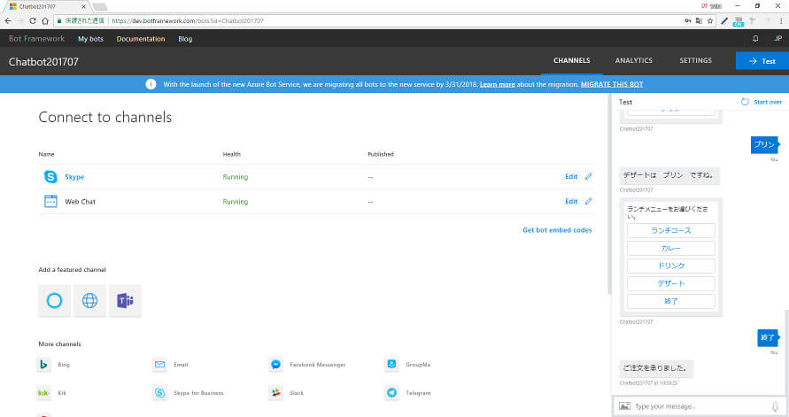Switch to the ANALYTICS tab
This screenshot has width=789, height=417.
tap(633, 60)
